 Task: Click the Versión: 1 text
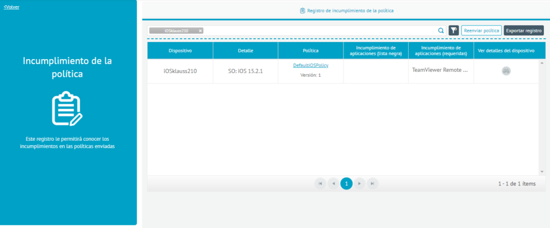point(310,75)
